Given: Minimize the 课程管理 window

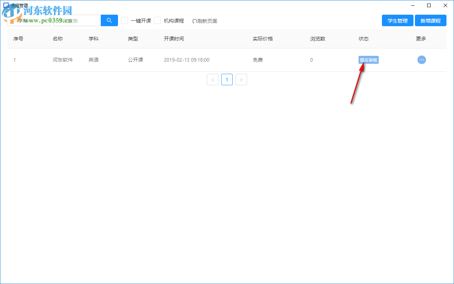Looking at the screenshot, I should point(412,6).
